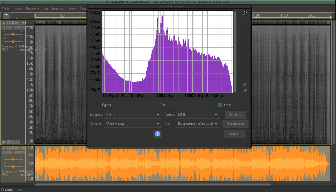Click the 10k label on spectrogram scale

[30, 90]
